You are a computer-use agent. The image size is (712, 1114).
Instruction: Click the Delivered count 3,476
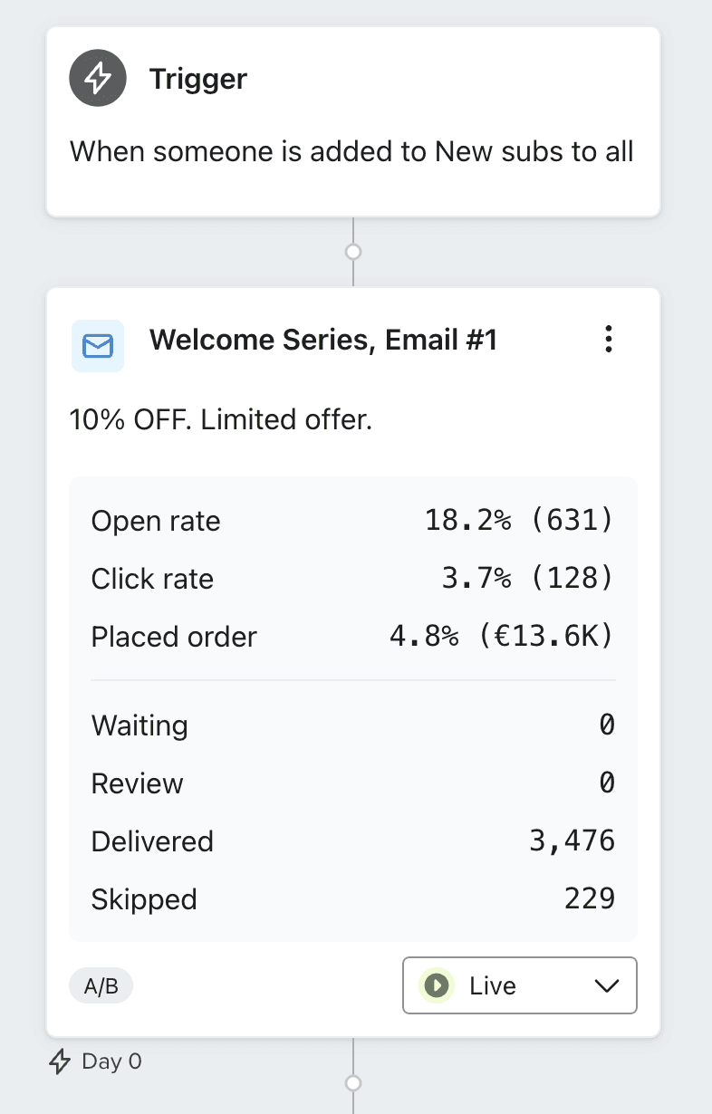(x=572, y=841)
